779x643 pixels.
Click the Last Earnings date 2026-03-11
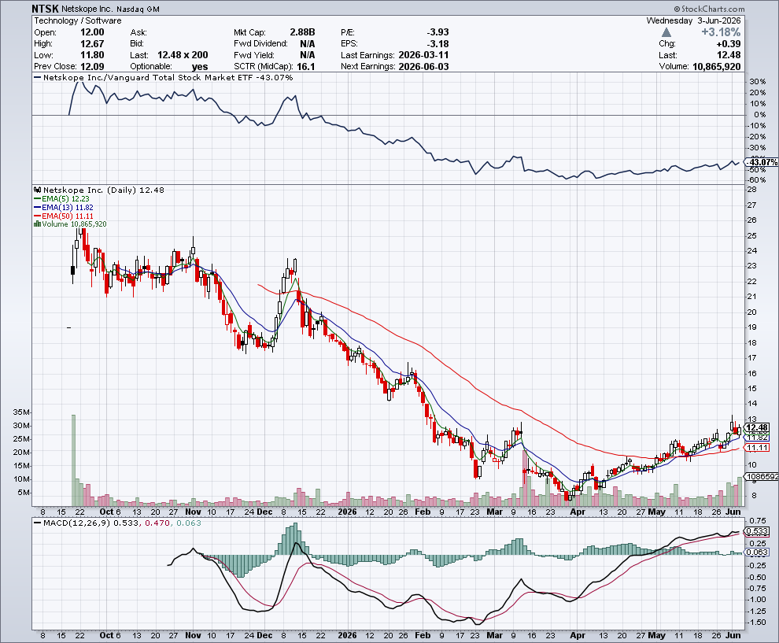[x=424, y=55]
